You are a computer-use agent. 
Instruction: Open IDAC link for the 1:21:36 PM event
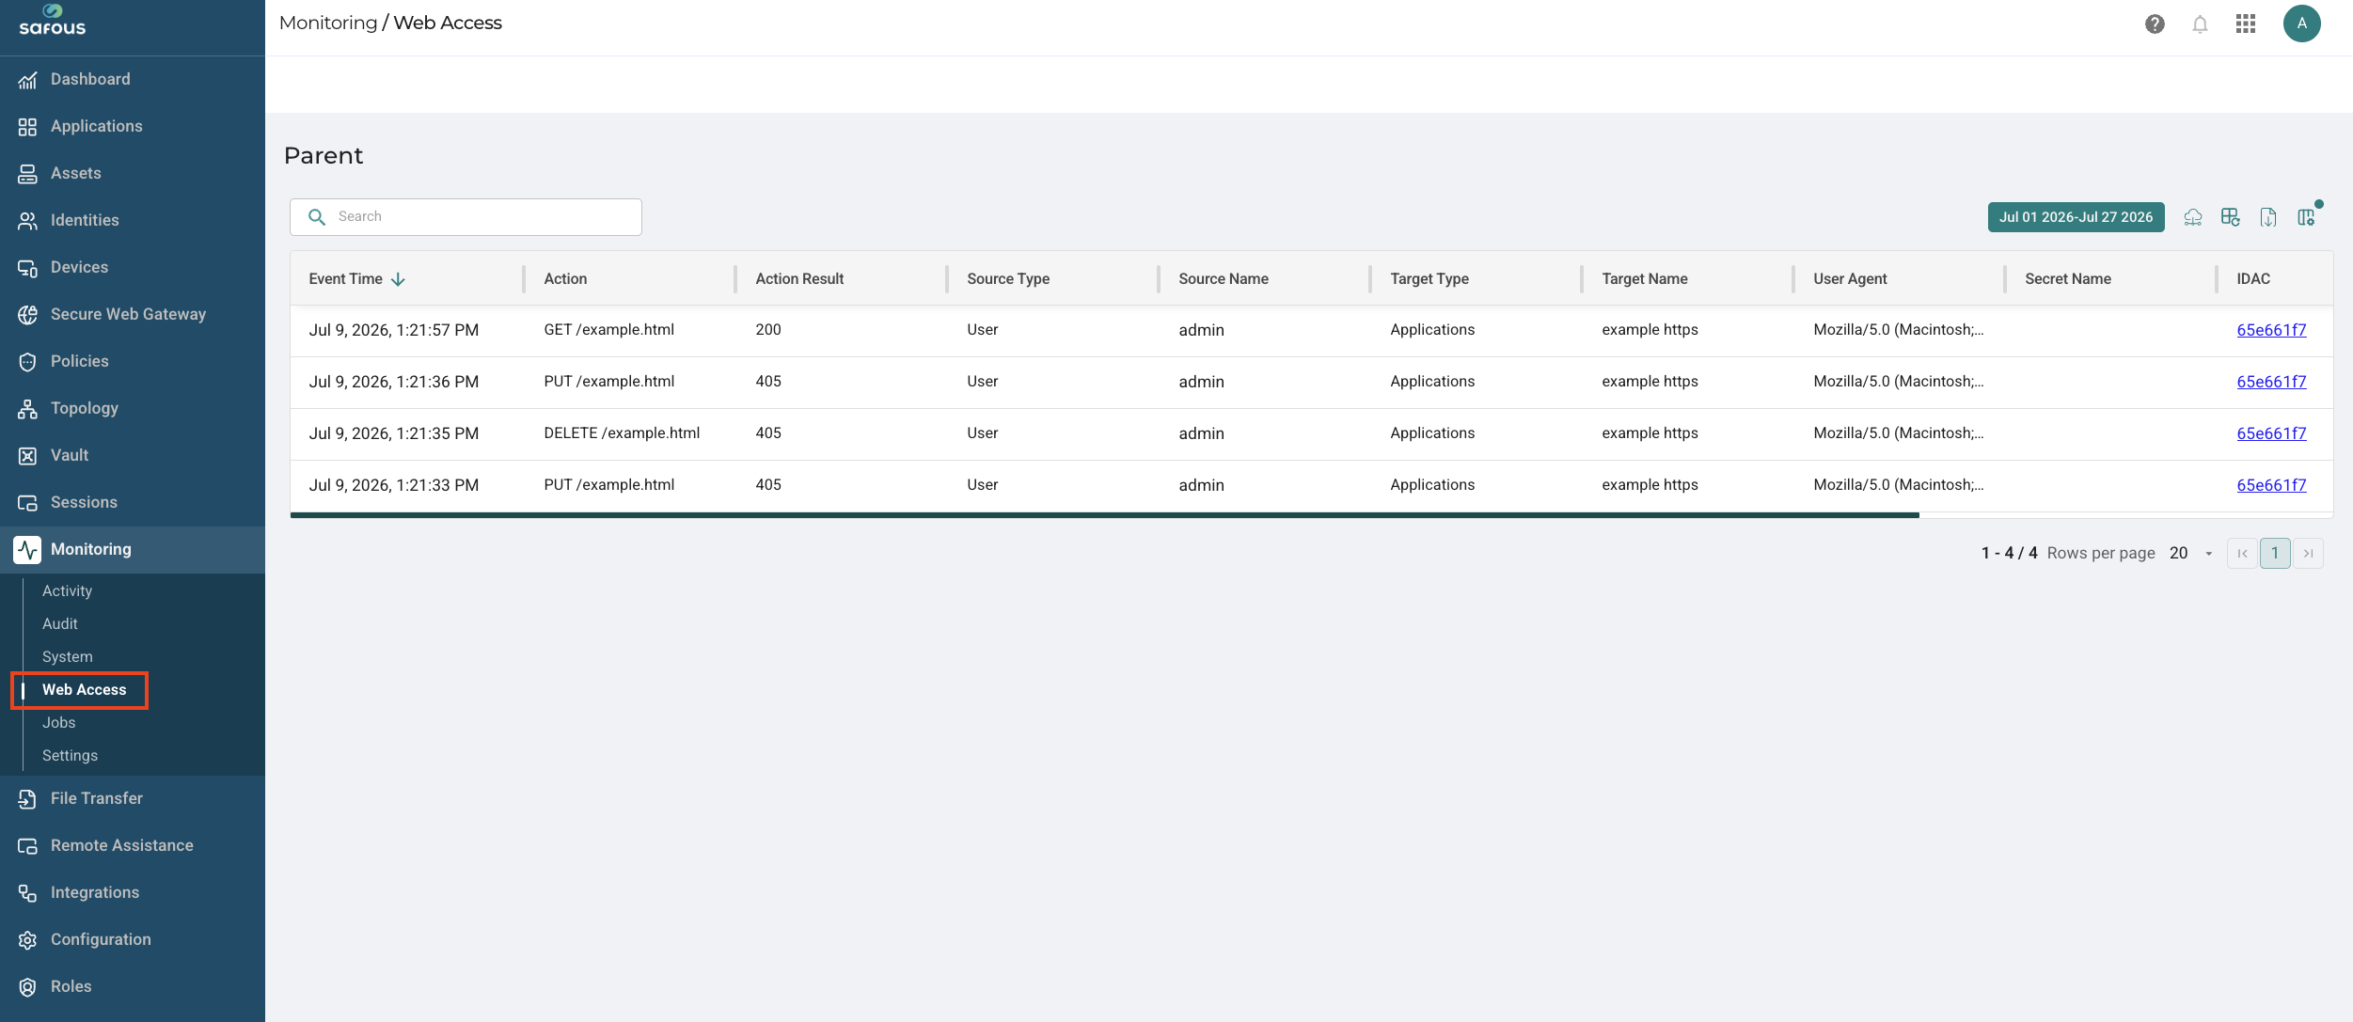coord(2271,382)
